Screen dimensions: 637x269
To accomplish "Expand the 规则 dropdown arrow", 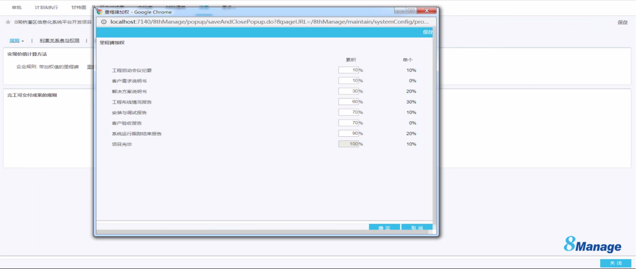I will tap(23, 41).
